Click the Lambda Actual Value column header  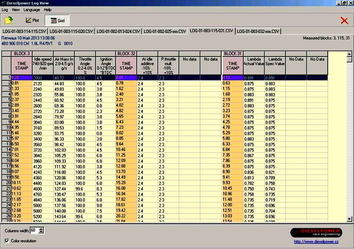pos(253,62)
